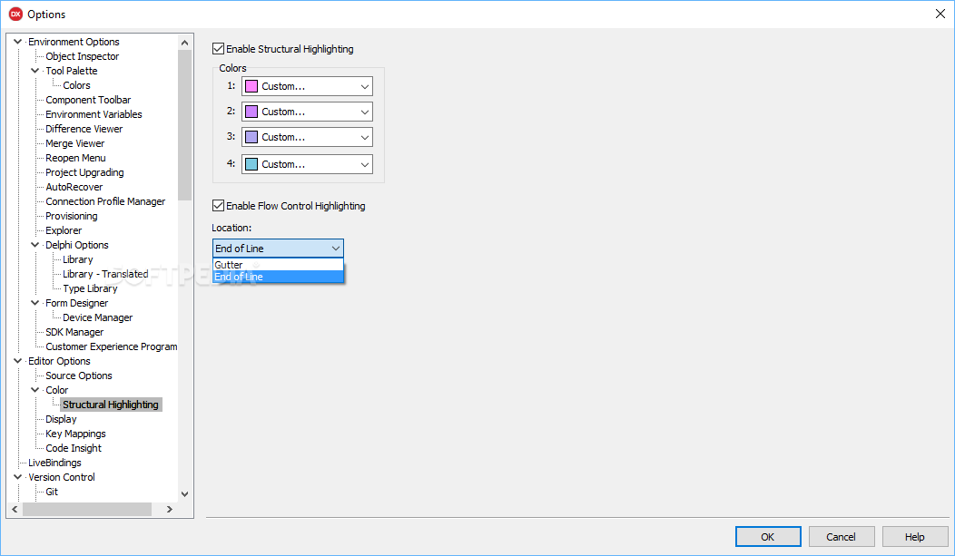Select Customer Experience Program item
The width and height of the screenshot is (955, 556).
coord(112,346)
